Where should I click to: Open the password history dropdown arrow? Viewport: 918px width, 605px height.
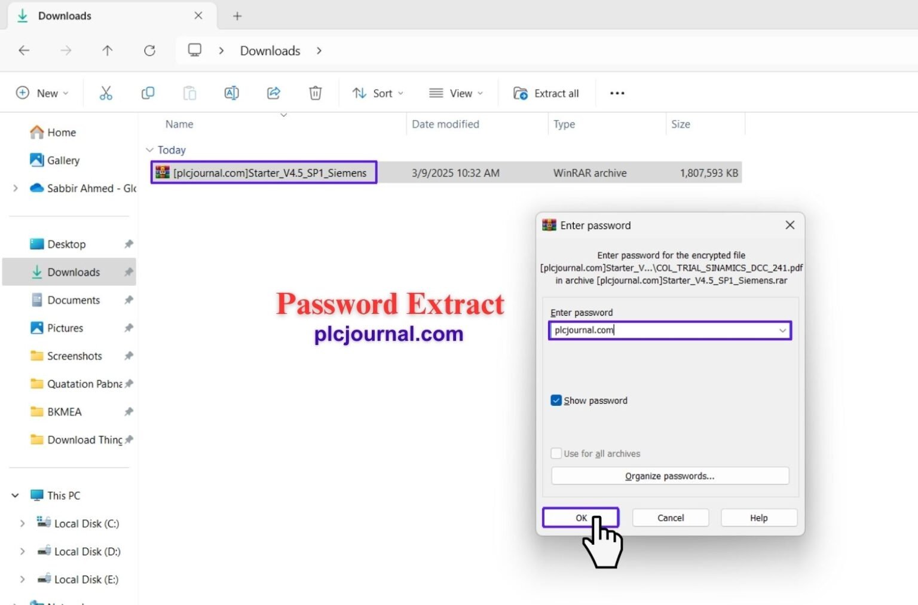782,331
